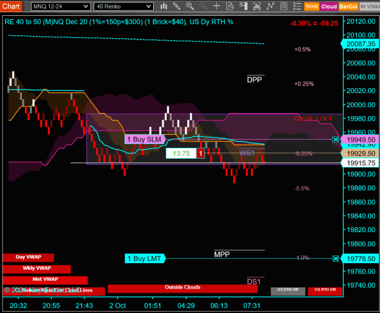The width and height of the screenshot is (380, 313).
Task: Click the MPP pivot label
Action: point(222,255)
